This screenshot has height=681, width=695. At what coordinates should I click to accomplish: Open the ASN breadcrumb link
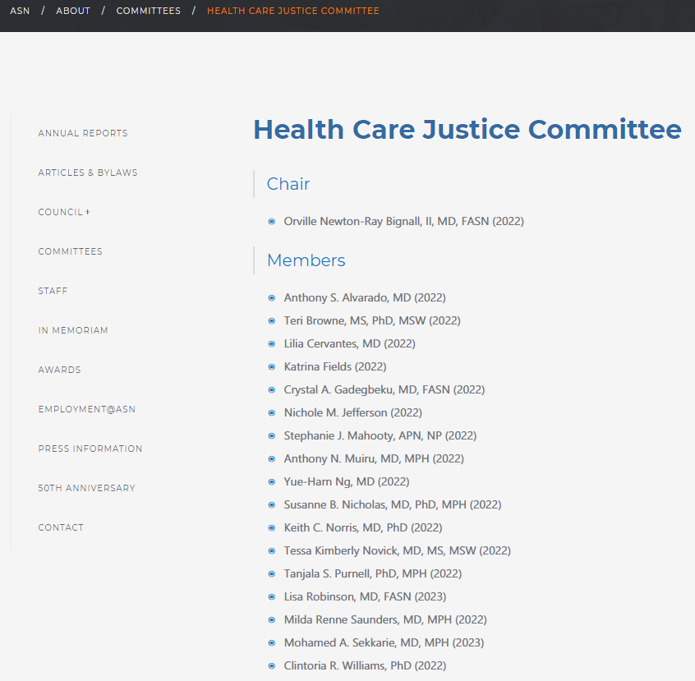click(x=20, y=11)
